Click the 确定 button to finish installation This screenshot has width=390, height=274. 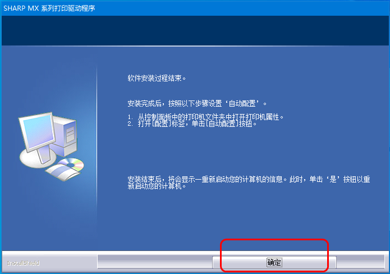tap(274, 262)
